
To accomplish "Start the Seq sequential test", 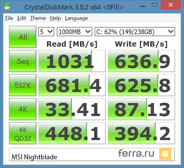I will pos(23,61).
